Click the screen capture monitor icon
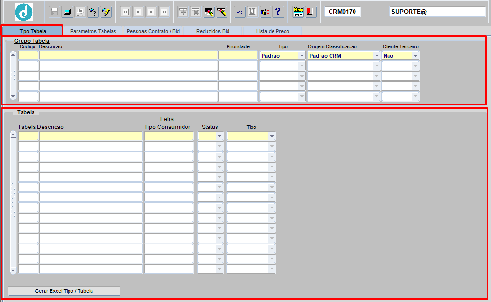The height and width of the screenshot is (302, 491). coord(68,12)
